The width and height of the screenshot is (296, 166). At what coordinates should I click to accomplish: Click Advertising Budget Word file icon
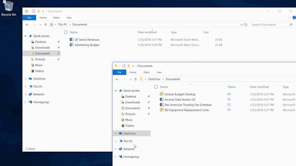coord(72,45)
